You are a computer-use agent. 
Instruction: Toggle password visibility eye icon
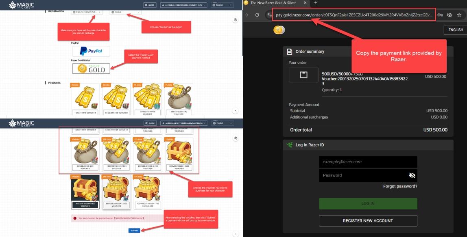tap(412, 176)
